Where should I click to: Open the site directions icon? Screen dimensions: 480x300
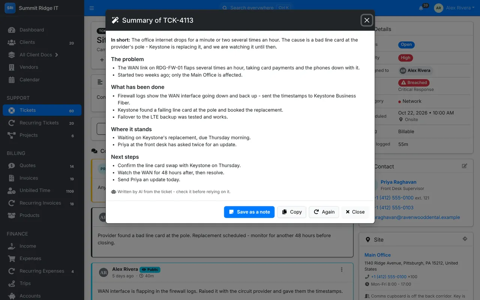(x=465, y=239)
